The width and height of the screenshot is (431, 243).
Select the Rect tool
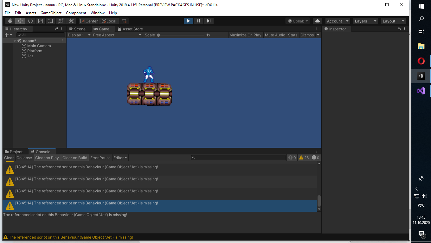[51, 21]
